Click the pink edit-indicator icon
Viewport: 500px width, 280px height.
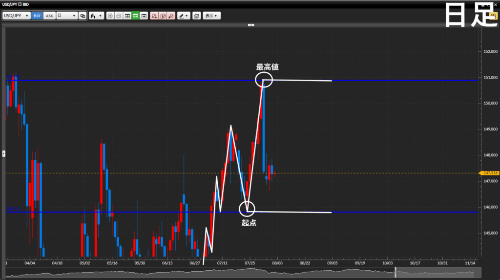pos(163,16)
